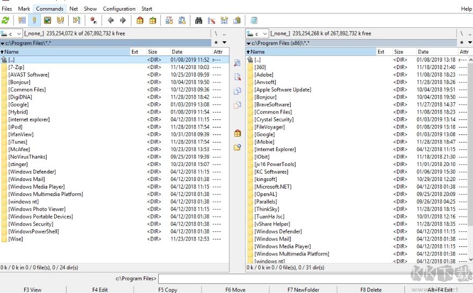473x293 pixels.
Task: Click right panel scrollbar up arrow
Action: 471,60
